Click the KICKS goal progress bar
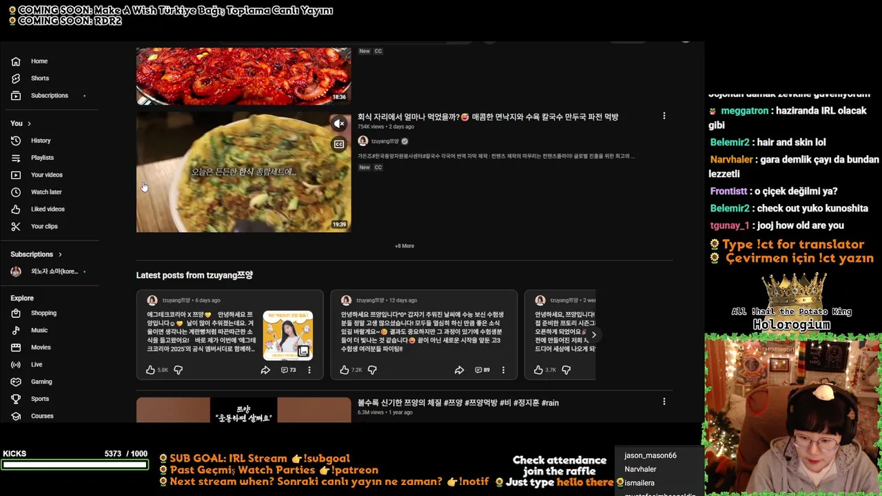Screen dimensions: 882x496 74,464
